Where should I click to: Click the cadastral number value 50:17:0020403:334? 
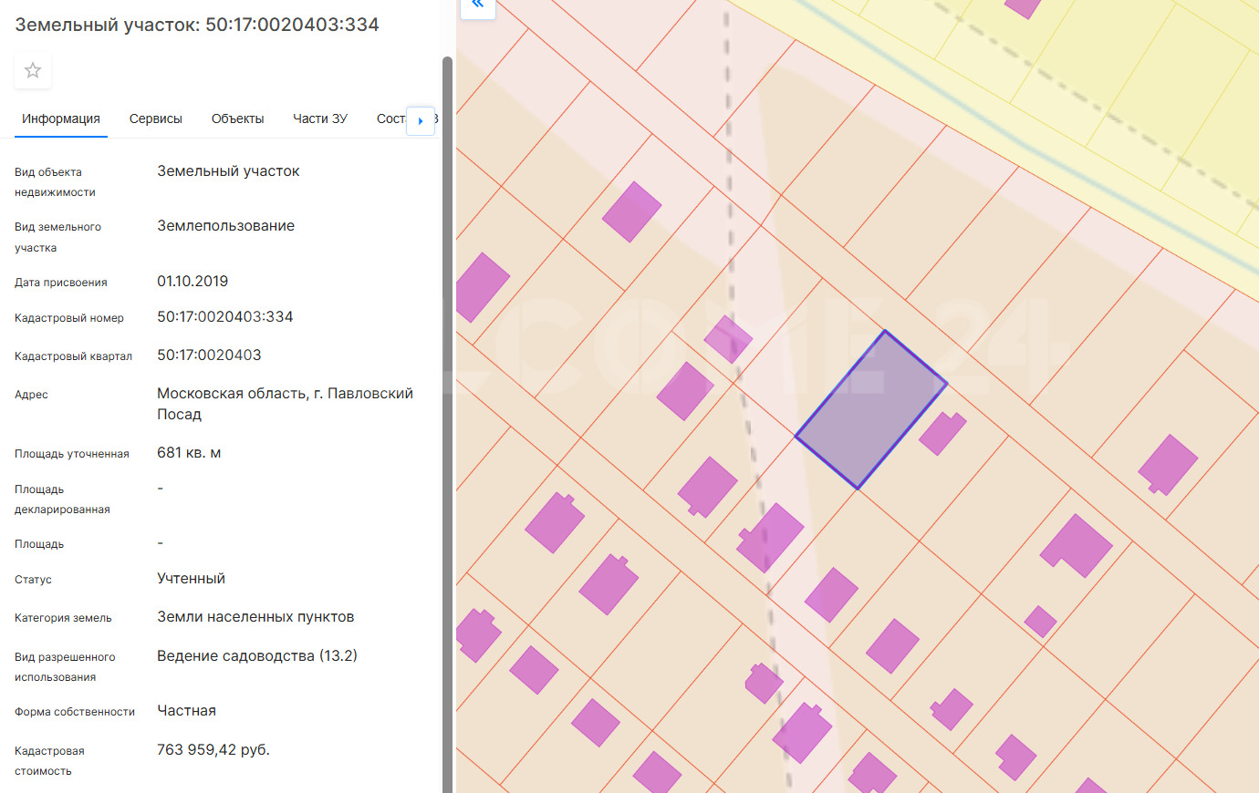coord(225,317)
